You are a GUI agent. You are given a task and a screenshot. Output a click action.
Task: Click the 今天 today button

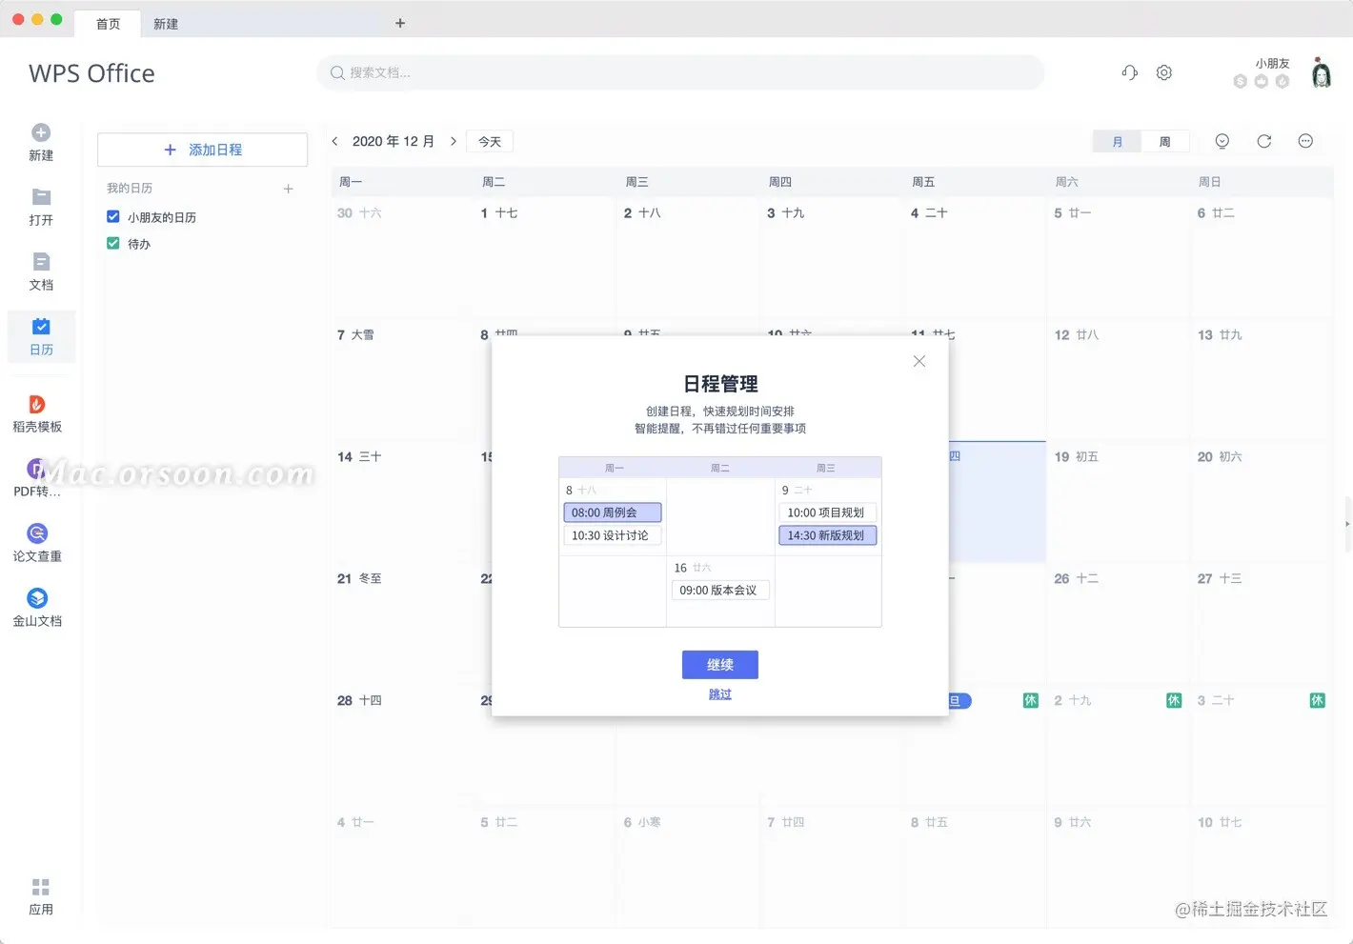(x=490, y=141)
